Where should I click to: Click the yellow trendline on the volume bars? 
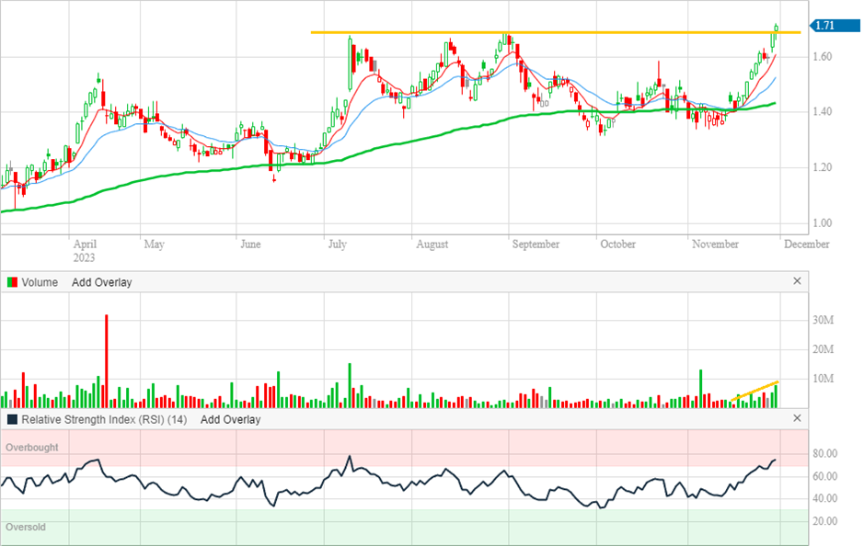pyautogui.click(x=759, y=390)
